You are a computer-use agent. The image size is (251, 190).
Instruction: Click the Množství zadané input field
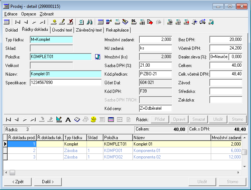[x=155, y=39]
